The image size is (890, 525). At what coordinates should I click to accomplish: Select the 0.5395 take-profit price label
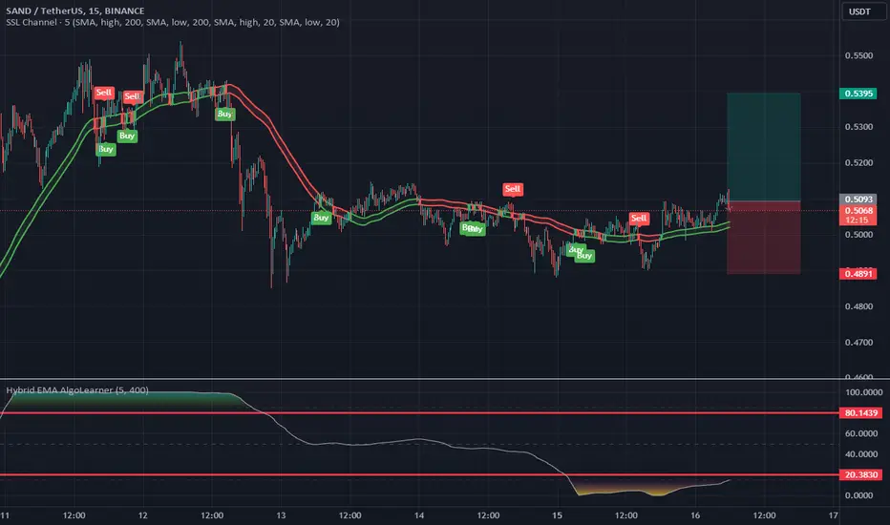coord(858,94)
